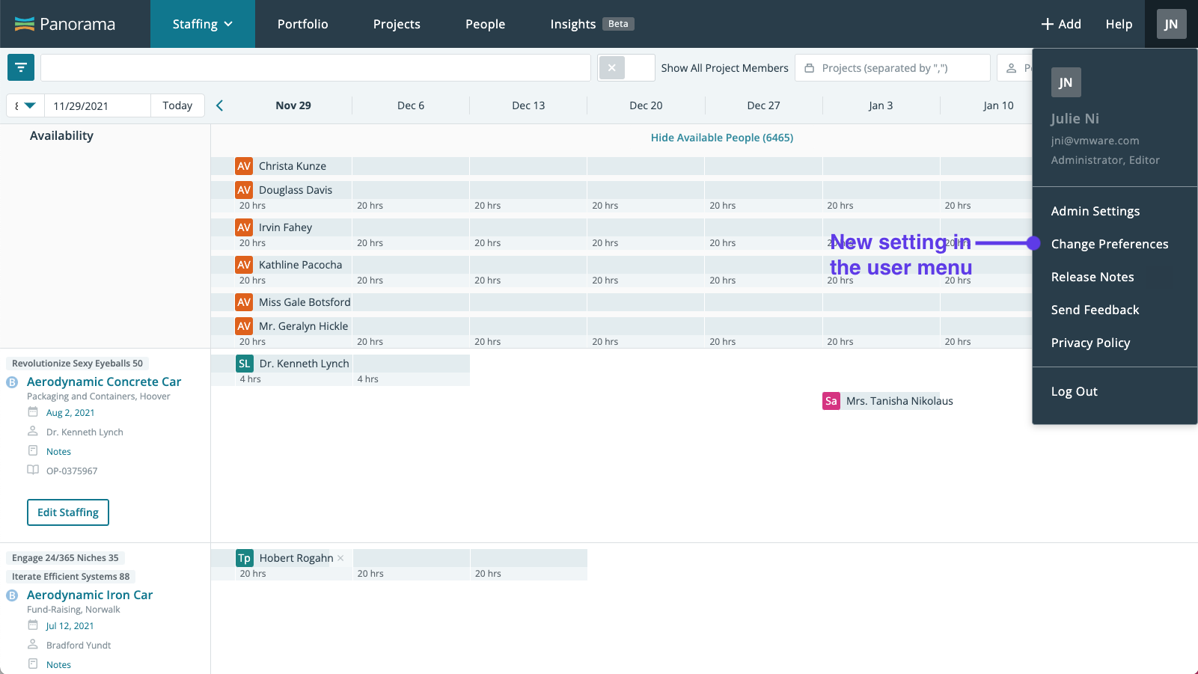The image size is (1198, 674).
Task: Click person icon beside Bradford Yundt
Action: pos(33,644)
